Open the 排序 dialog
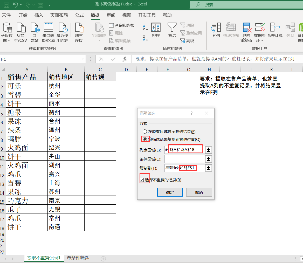 pos(156,30)
